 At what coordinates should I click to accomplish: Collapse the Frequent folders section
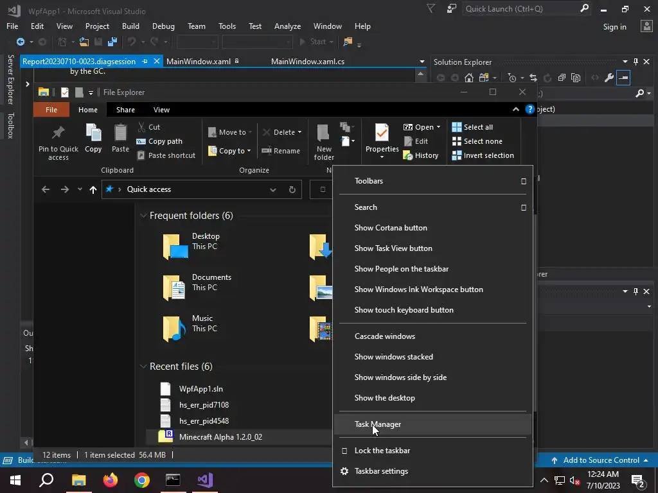143,216
